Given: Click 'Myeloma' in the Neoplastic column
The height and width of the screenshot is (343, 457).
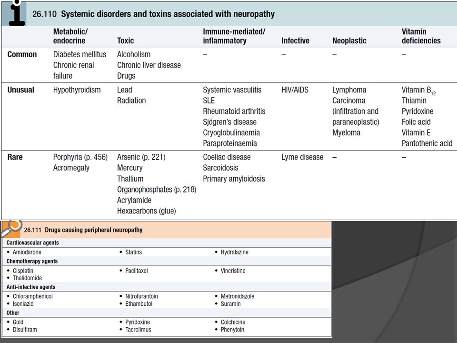Looking at the screenshot, I should pyautogui.click(x=346, y=133).
